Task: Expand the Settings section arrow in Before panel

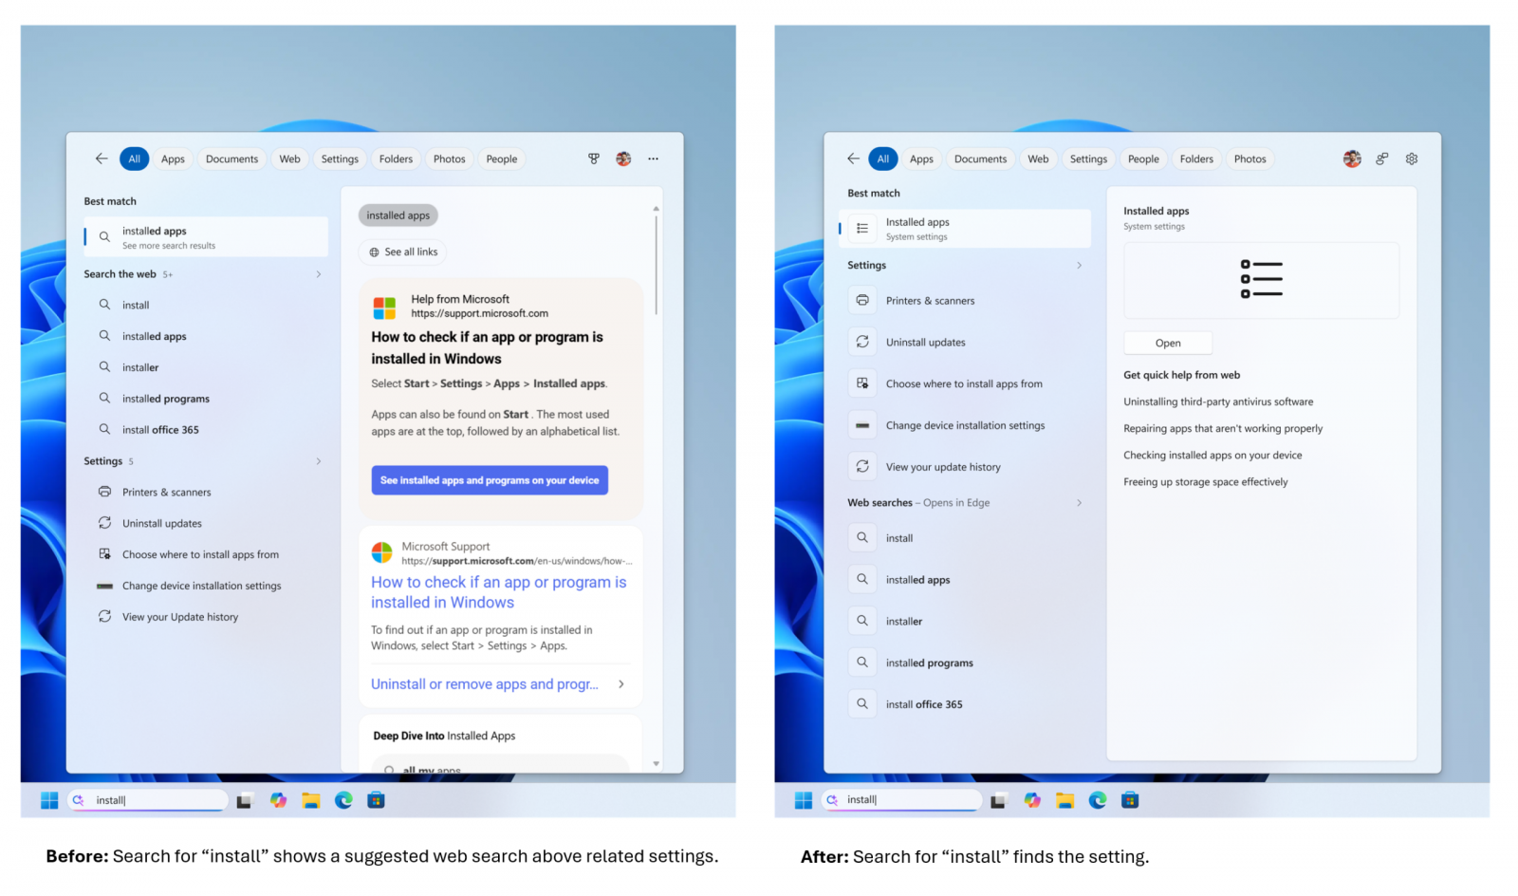Action: [319, 461]
